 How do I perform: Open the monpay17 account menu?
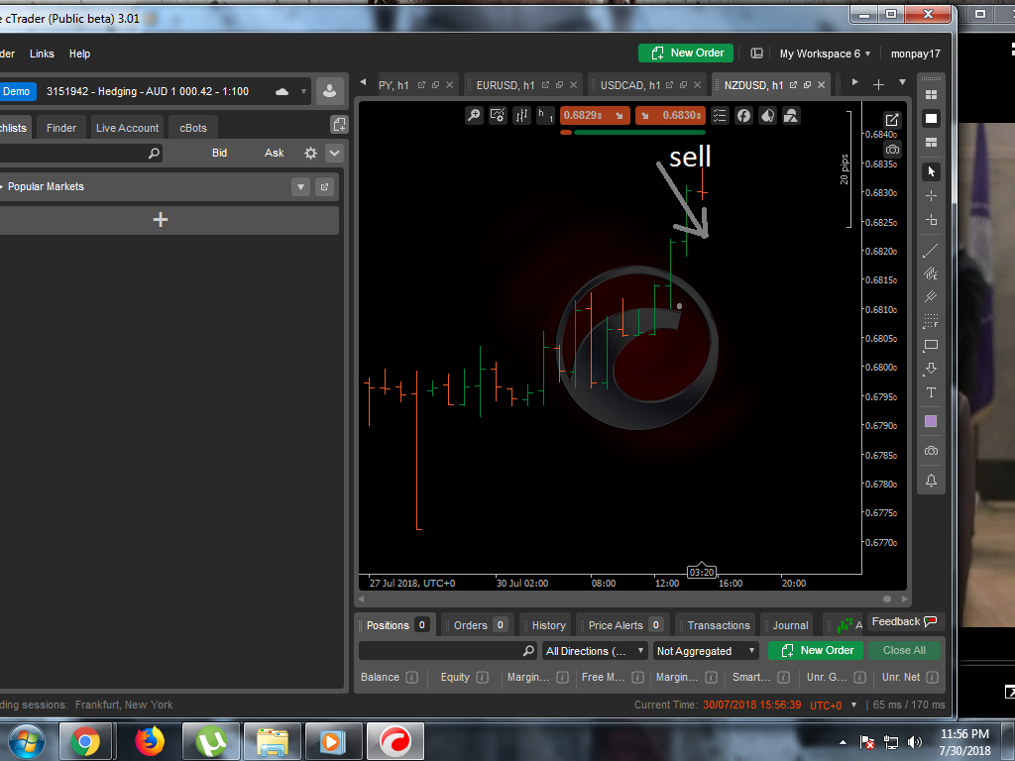point(915,54)
